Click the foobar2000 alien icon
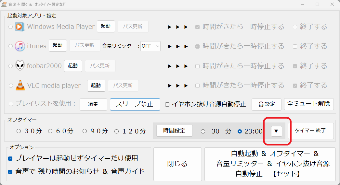This screenshot has width=340, height=185. tap(20, 65)
